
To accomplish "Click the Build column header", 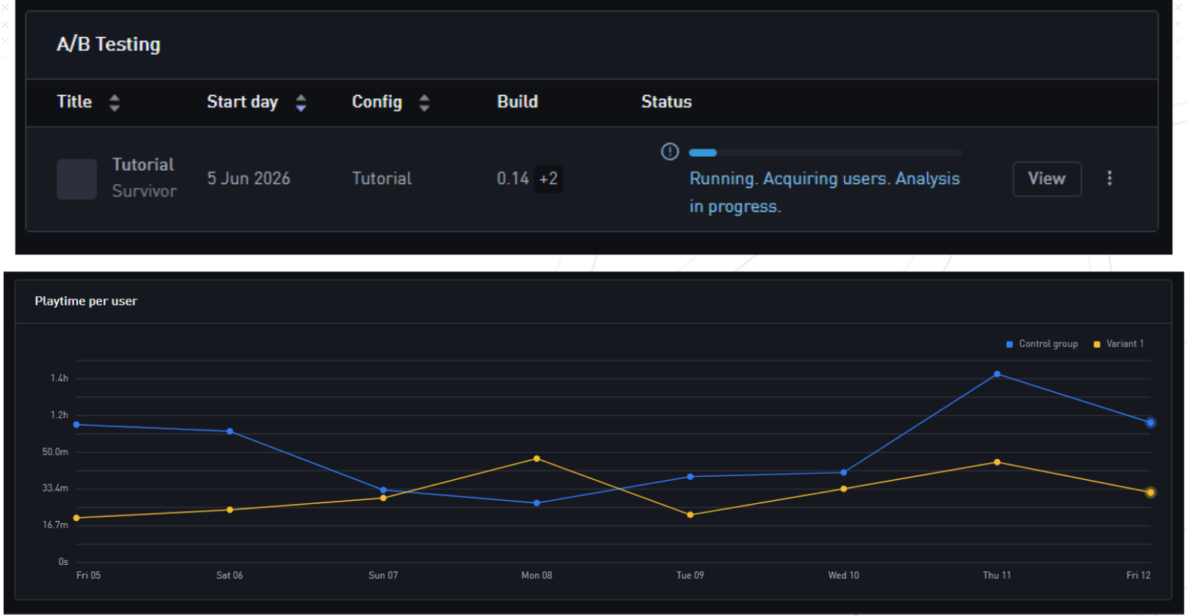I will [517, 102].
